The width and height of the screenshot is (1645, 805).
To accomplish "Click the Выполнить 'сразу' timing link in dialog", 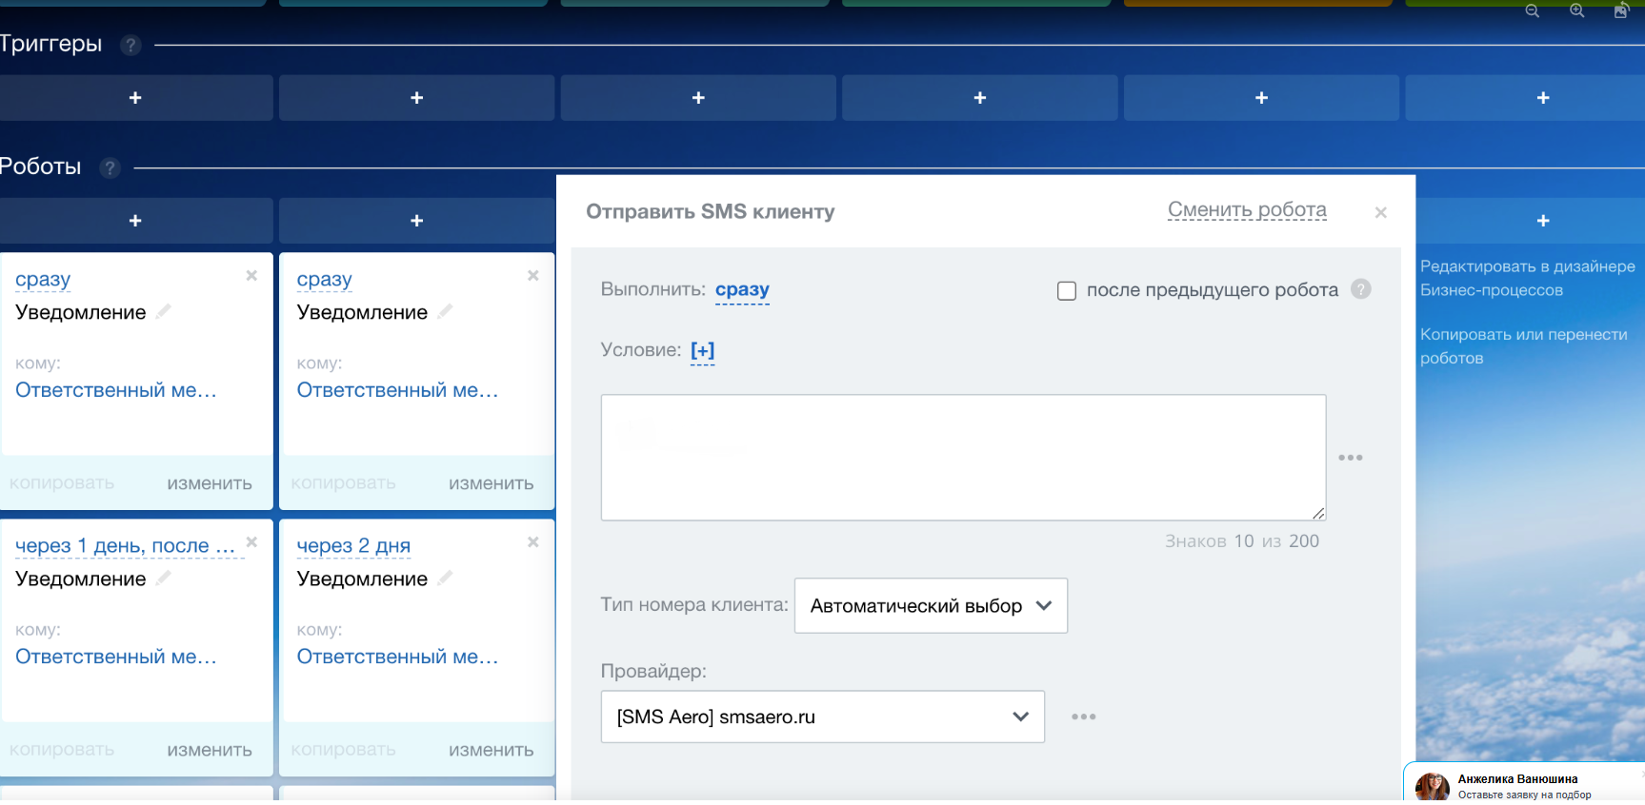I will (742, 289).
